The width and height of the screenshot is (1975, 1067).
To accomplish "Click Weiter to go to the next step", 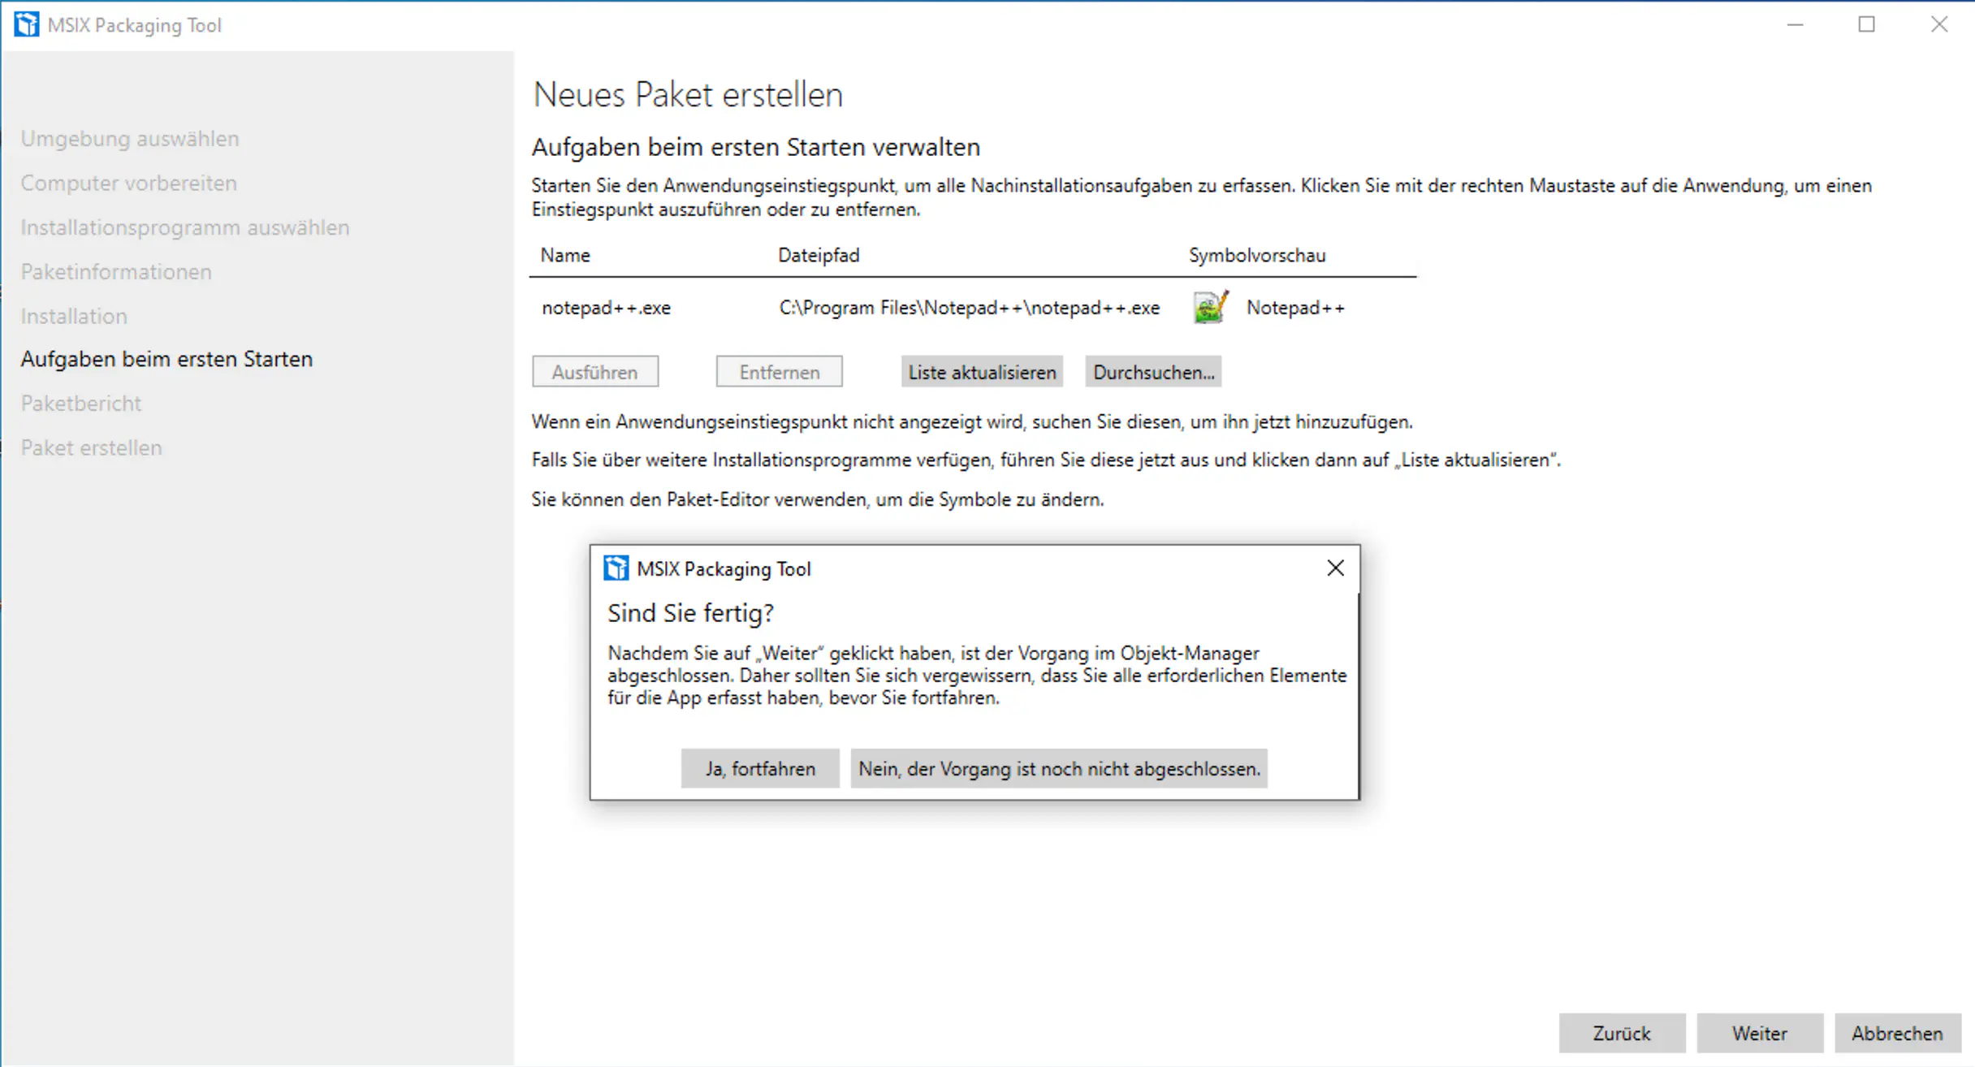I will coord(1759,1033).
